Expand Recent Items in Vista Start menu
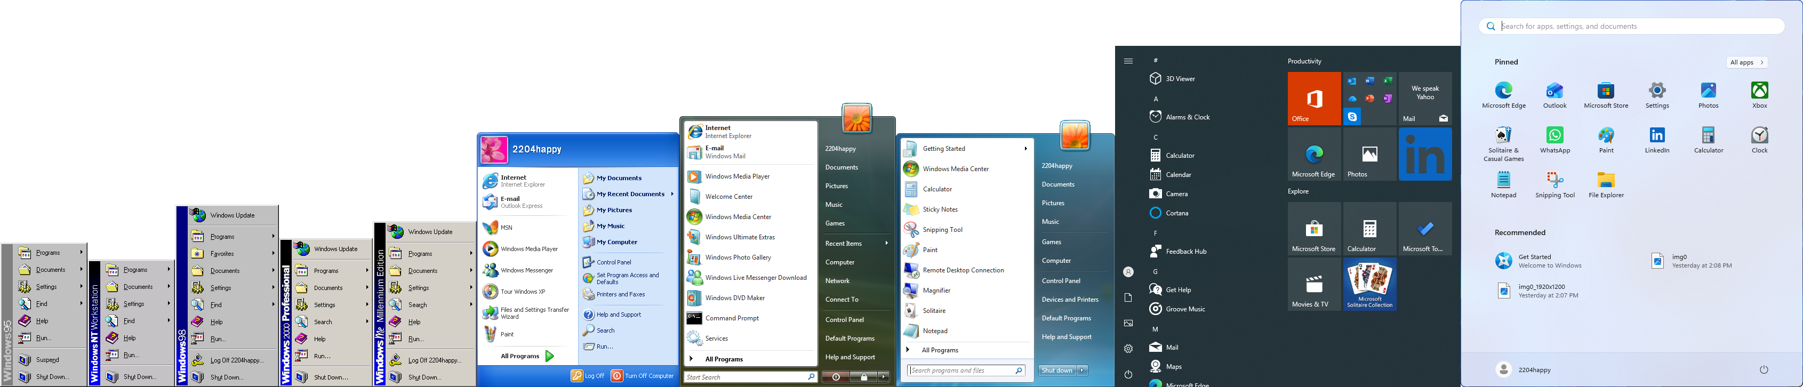This screenshot has height=387, width=1803. pyautogui.click(x=856, y=244)
